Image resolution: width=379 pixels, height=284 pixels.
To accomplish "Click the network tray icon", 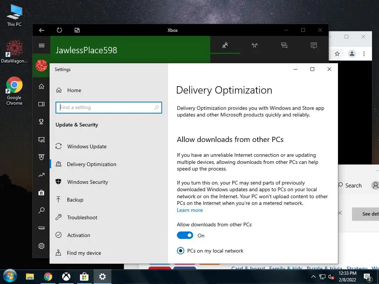I will pos(322,277).
